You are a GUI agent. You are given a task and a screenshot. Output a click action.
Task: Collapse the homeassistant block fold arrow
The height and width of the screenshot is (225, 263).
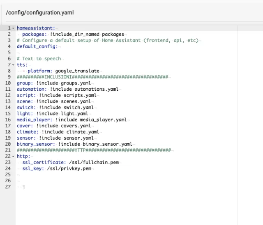(13, 28)
